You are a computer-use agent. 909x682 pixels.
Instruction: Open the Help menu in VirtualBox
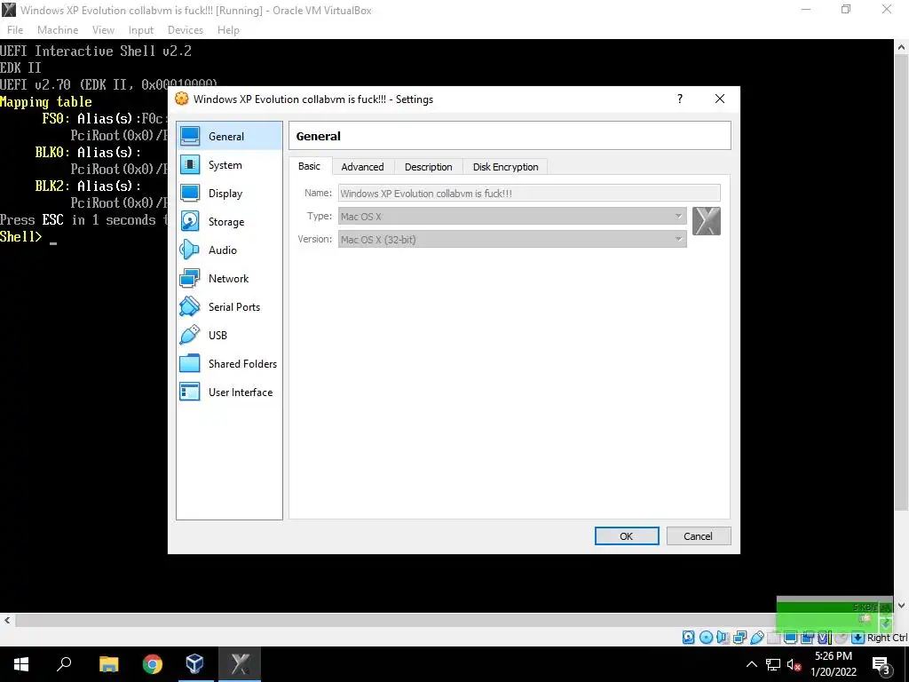click(x=228, y=30)
